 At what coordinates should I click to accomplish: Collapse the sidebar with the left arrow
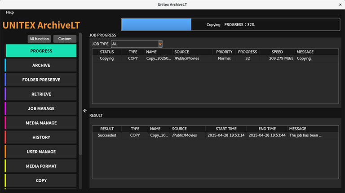(85, 111)
